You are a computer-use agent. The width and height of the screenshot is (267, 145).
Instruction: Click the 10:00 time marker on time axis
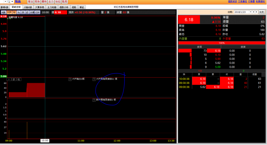(45, 141)
